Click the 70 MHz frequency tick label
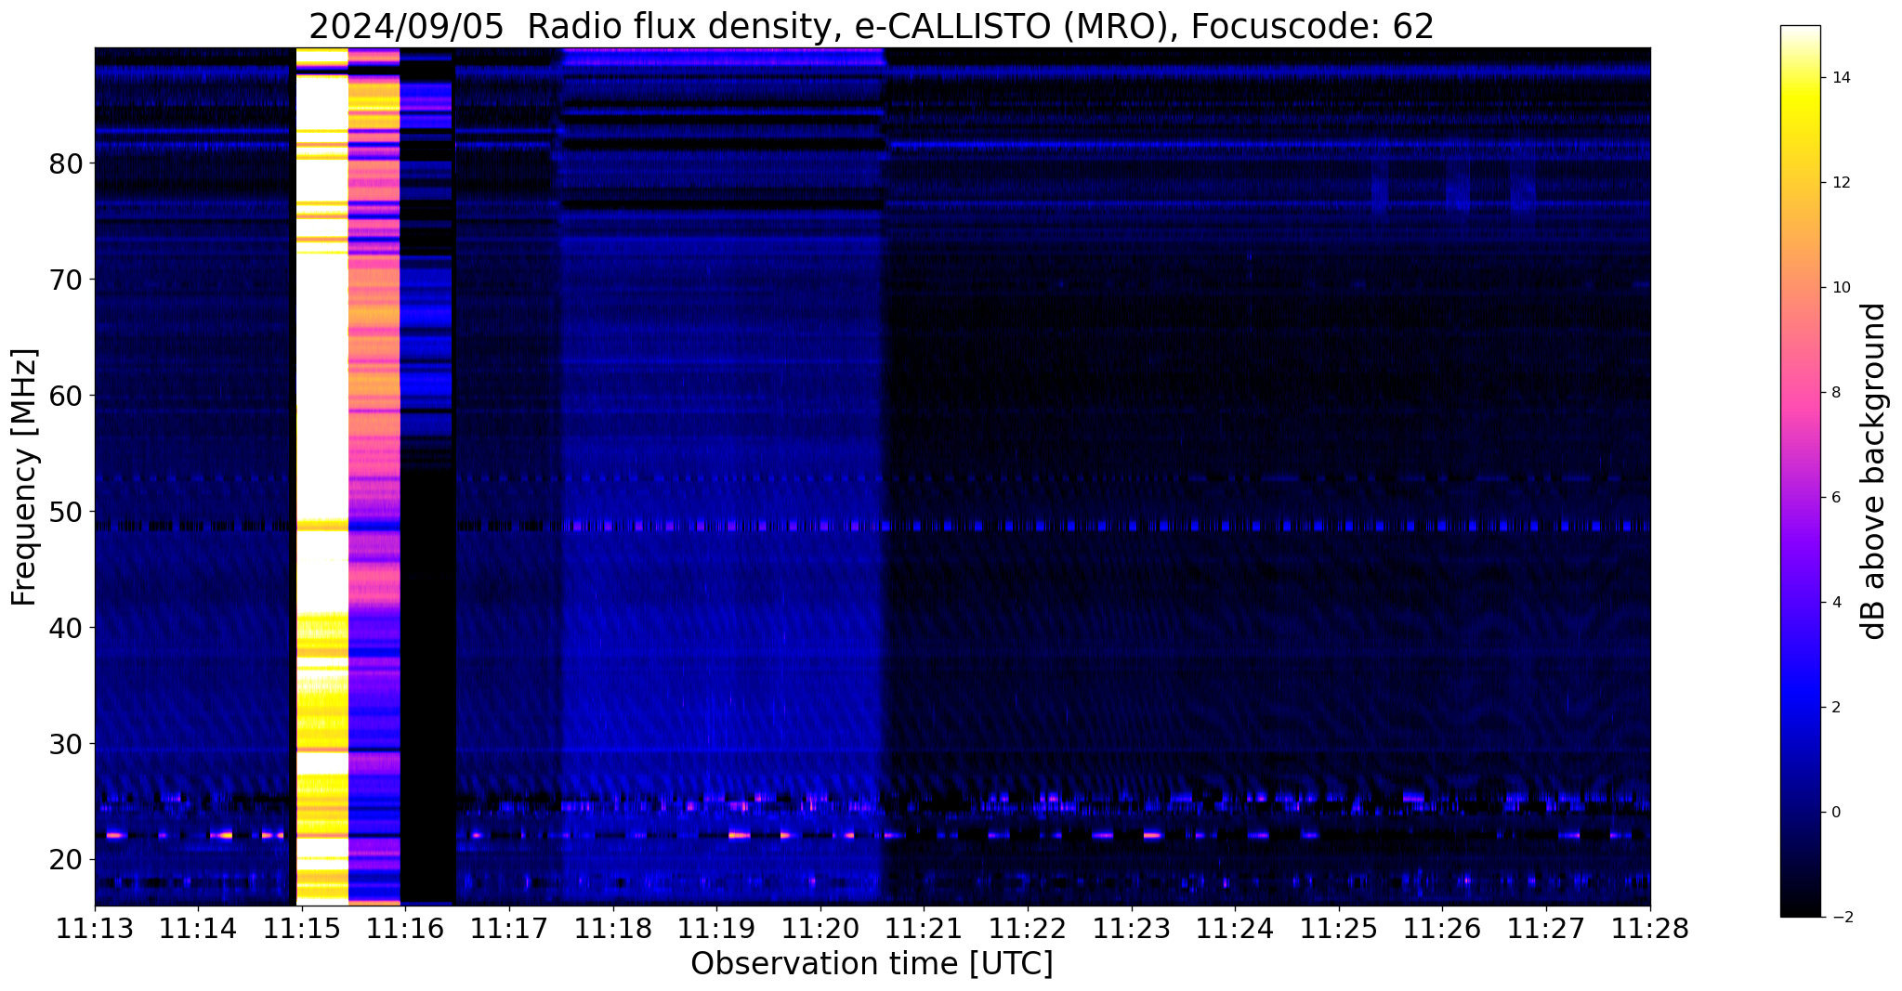This screenshot has width=1902, height=991. [x=65, y=280]
